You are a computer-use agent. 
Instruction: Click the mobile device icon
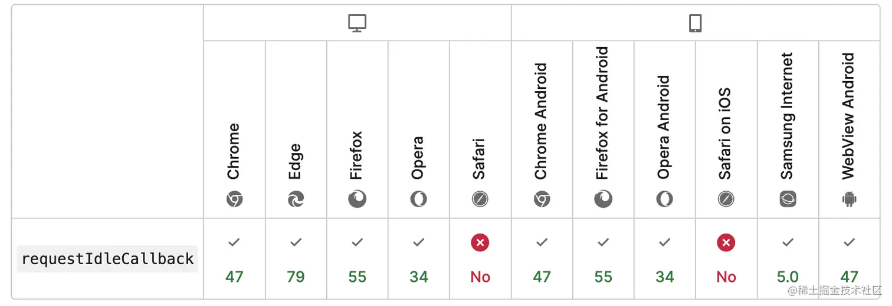tap(696, 23)
